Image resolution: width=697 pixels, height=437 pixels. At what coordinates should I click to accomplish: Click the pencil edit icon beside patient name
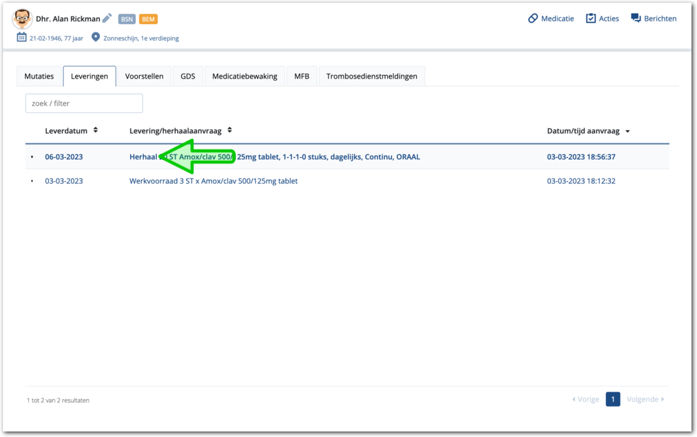[x=107, y=19]
